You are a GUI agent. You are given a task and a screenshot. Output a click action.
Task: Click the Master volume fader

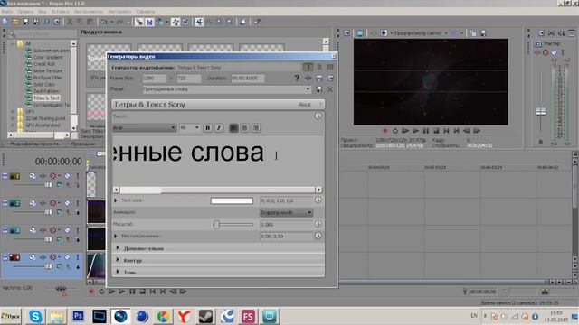pos(541,112)
